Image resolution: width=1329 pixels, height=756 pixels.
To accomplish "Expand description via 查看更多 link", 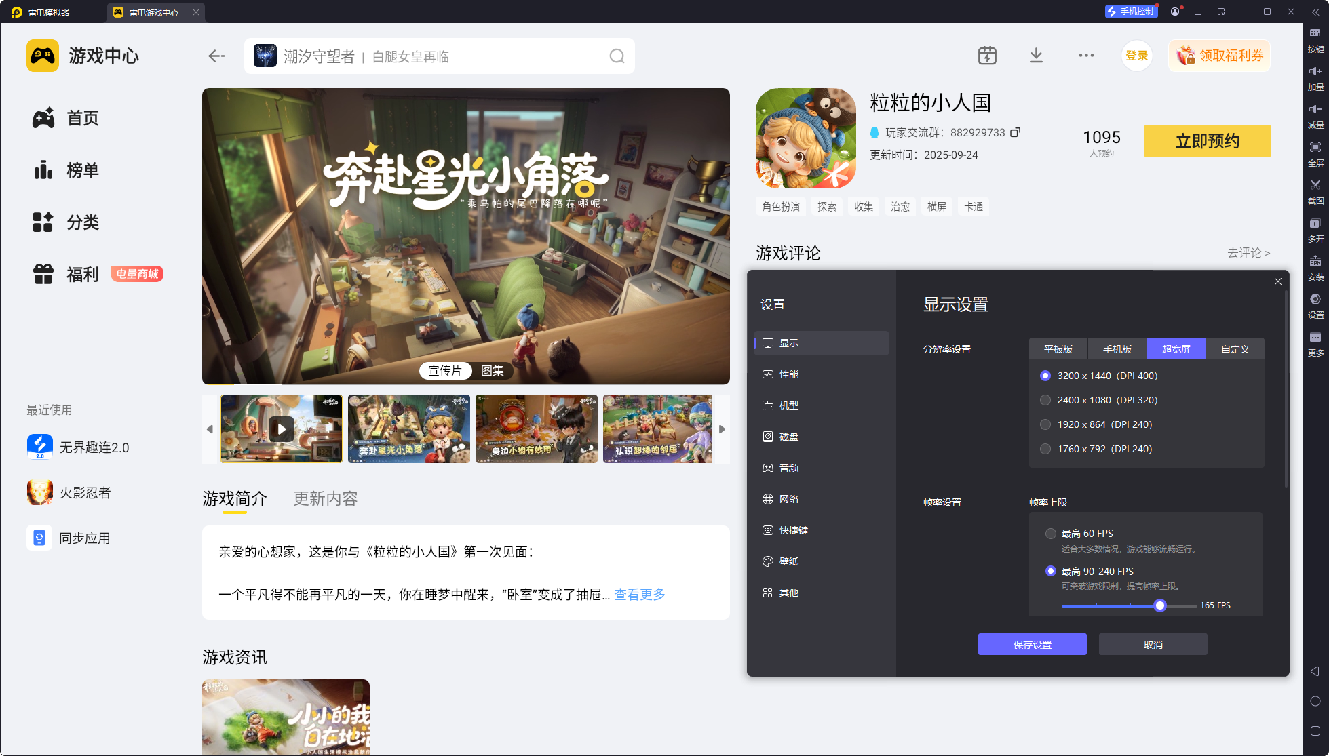I will 639,595.
